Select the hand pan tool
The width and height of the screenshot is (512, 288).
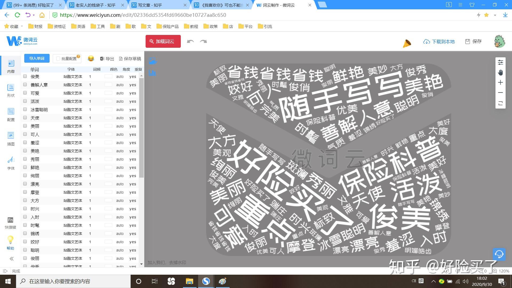click(501, 73)
